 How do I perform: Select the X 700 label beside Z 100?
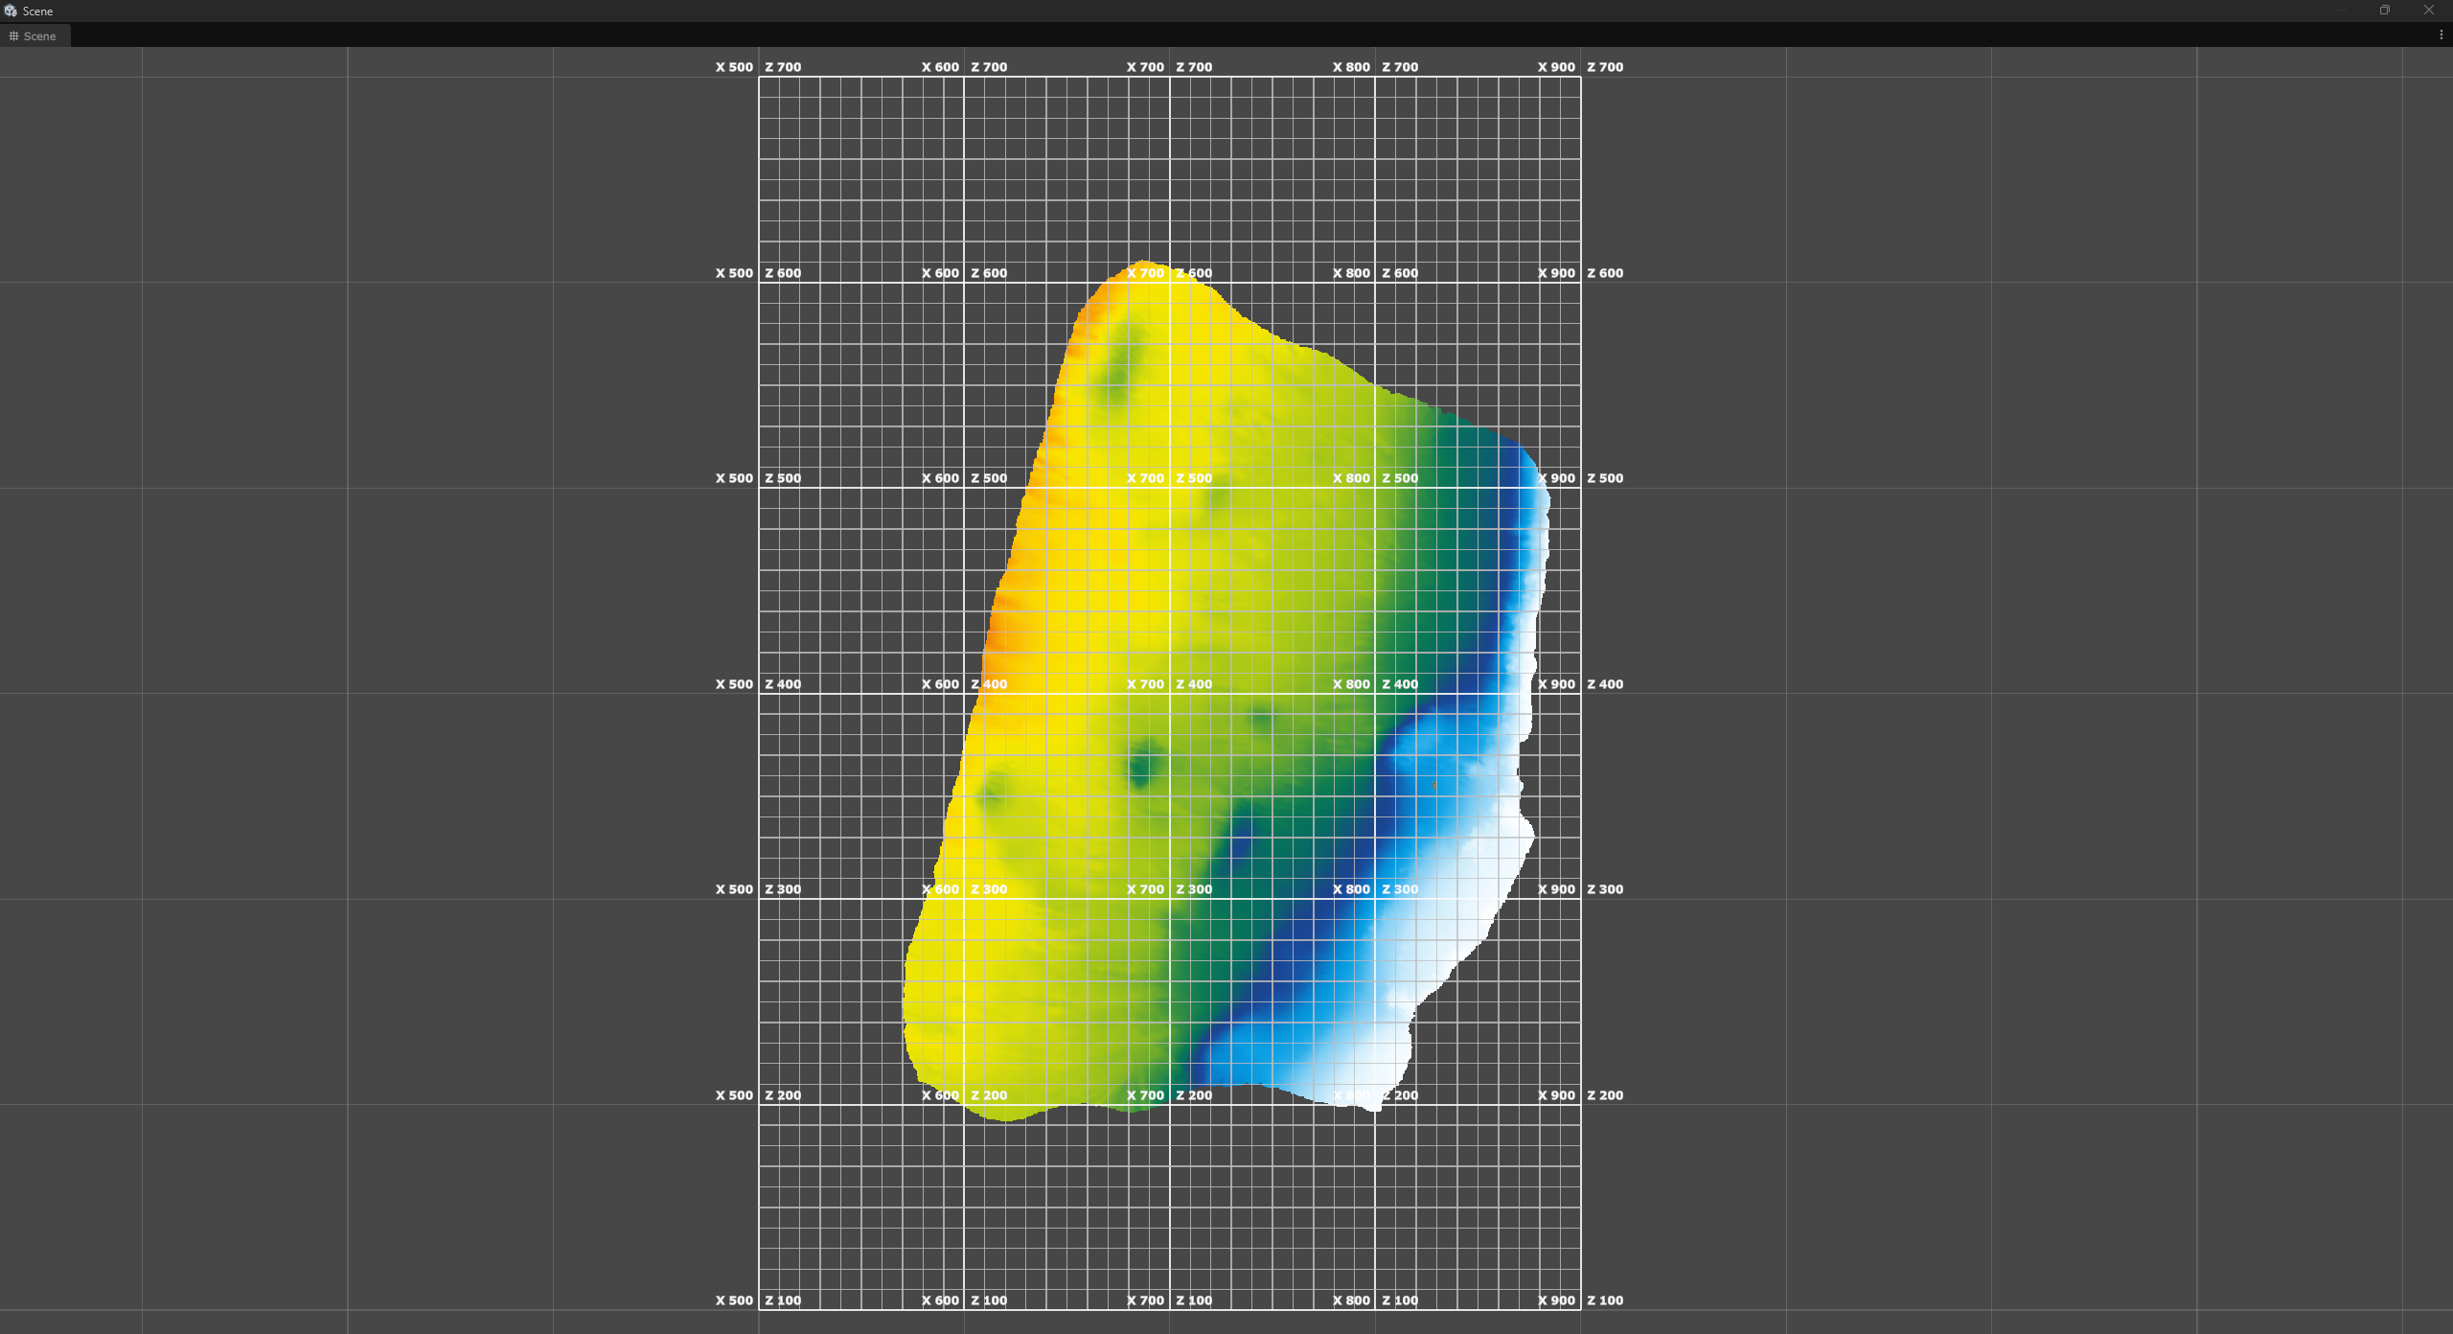tap(1145, 1300)
